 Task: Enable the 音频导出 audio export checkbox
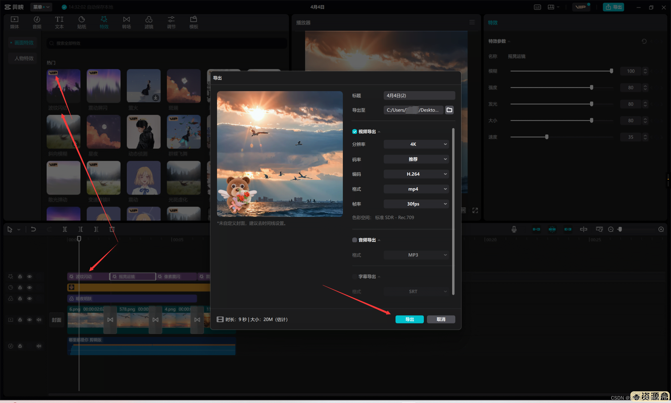[354, 240]
